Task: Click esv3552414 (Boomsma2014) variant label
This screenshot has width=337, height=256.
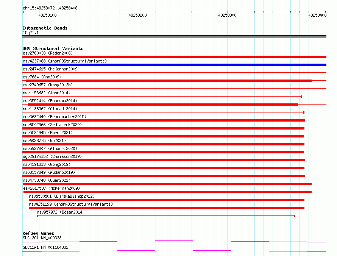Action: tap(50, 101)
